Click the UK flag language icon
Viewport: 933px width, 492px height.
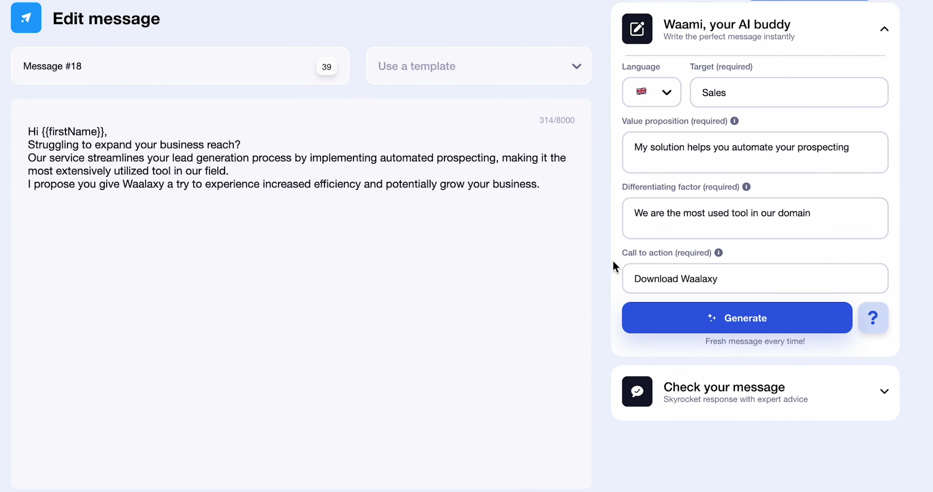641,92
